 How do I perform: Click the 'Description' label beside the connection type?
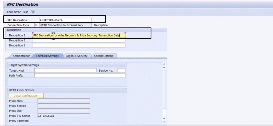pyautogui.click(x=101, y=25)
